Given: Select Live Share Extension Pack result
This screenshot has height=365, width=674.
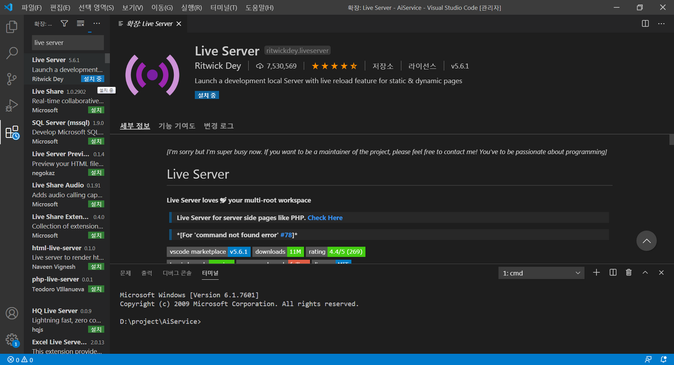Looking at the screenshot, I should 67,226.
